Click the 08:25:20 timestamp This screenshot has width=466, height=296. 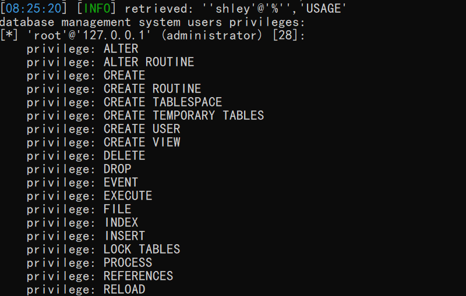(x=33, y=8)
